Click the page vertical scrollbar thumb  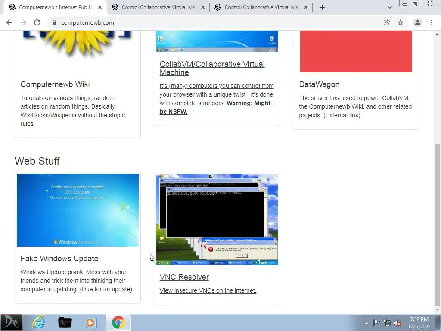tap(438, 225)
